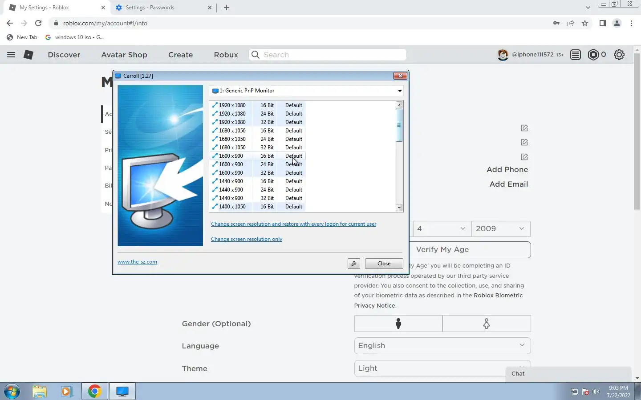Open windows 10 iso bookmark
Viewport: 641px width, 400px height.
pos(75,37)
